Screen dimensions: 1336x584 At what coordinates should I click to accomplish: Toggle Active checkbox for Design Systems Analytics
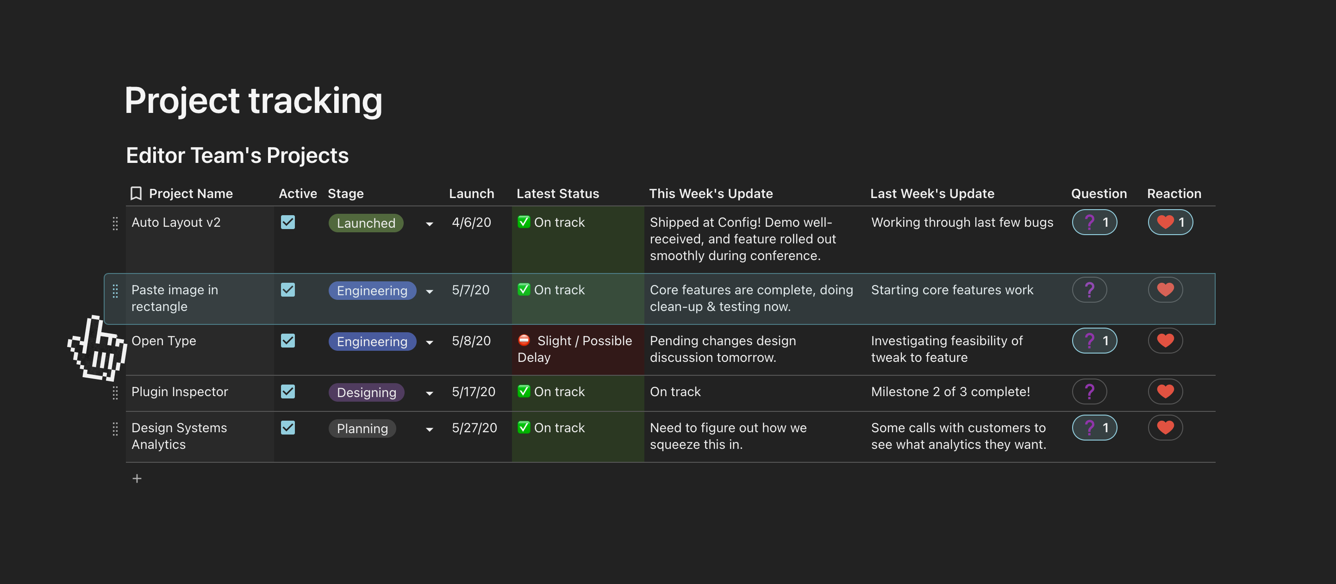tap(288, 428)
